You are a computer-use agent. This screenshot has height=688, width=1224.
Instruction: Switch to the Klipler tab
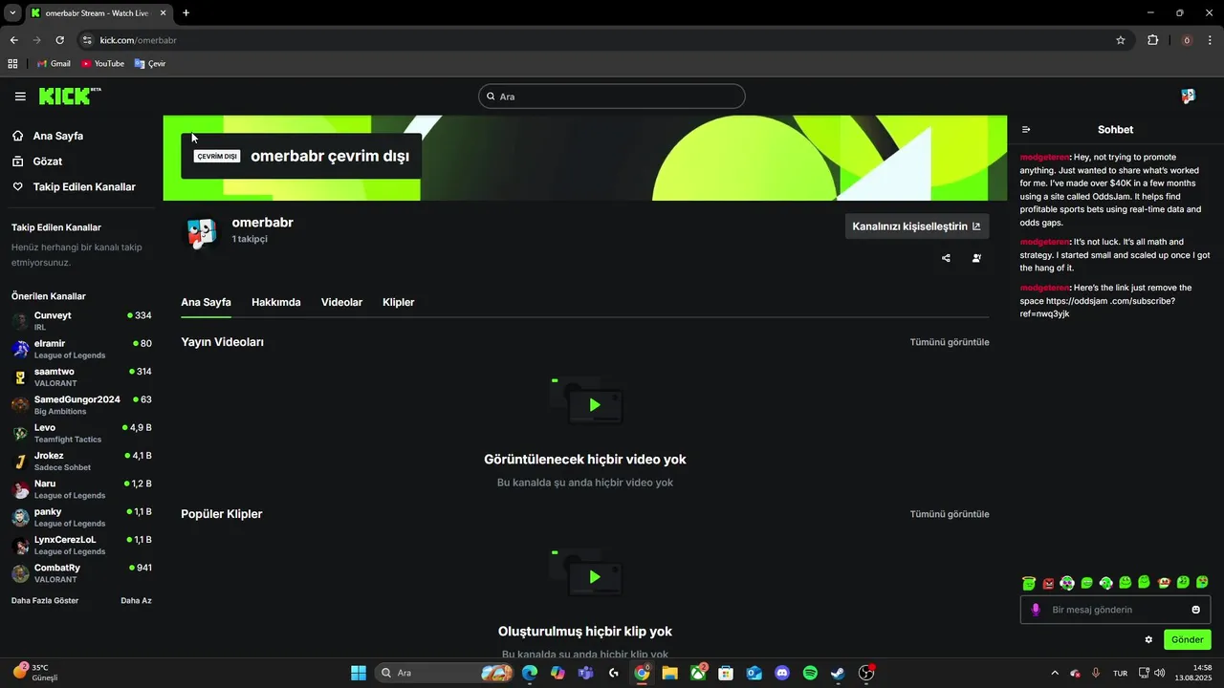coord(399,302)
